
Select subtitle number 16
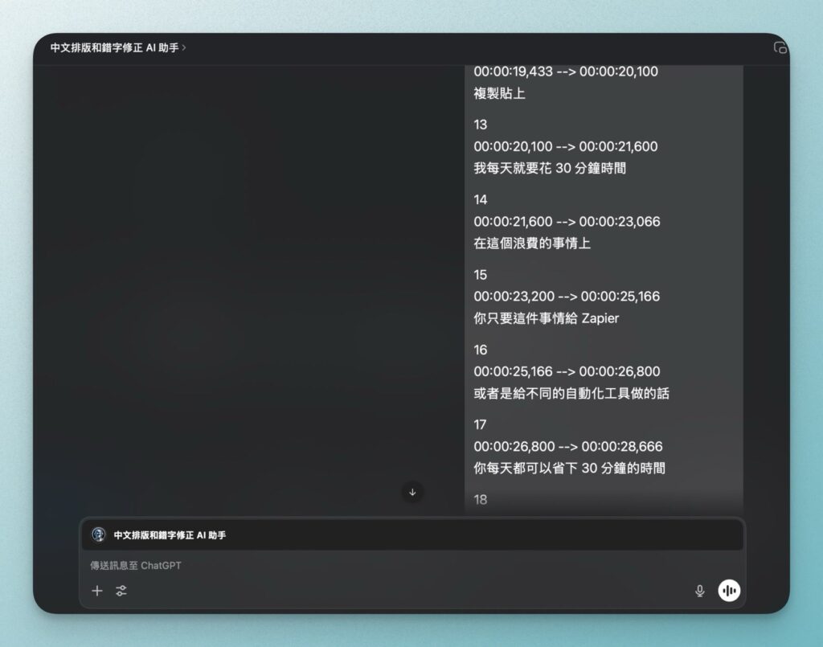point(481,350)
